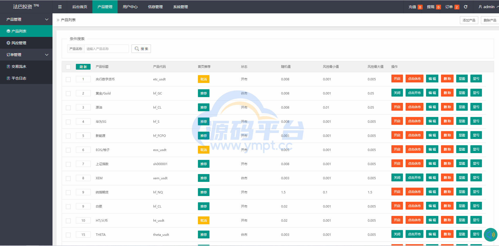This screenshot has width=499, height=246.
Task: Toggle the select-all checkbox in header
Action: (68, 67)
